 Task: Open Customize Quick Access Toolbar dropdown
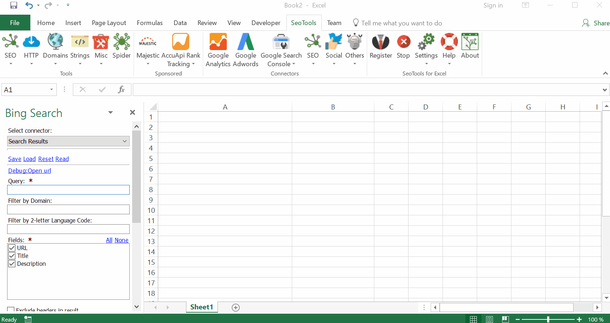coord(68,5)
